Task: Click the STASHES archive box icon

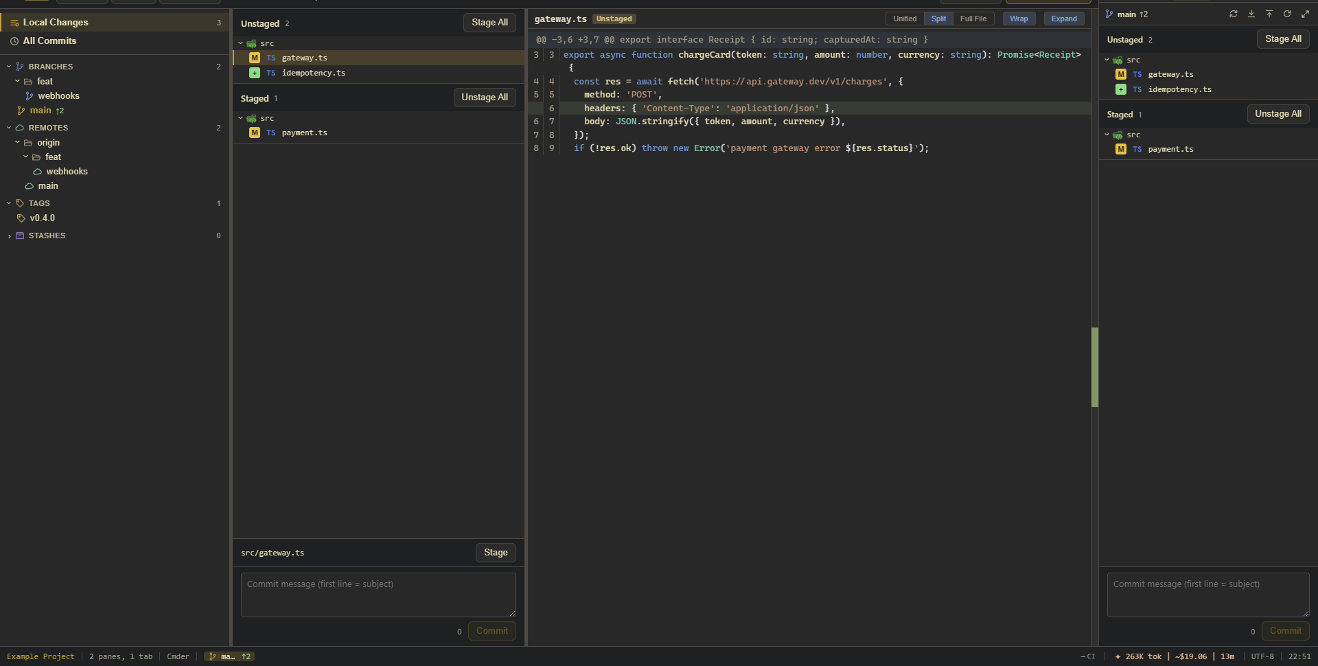Action: pyautogui.click(x=20, y=236)
